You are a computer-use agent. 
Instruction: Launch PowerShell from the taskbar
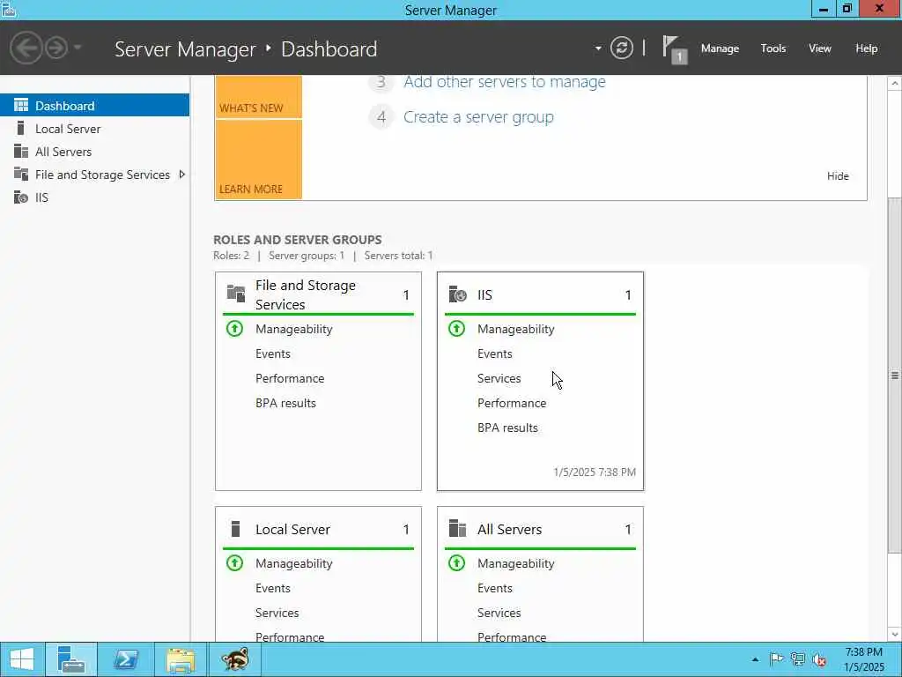coord(125,659)
